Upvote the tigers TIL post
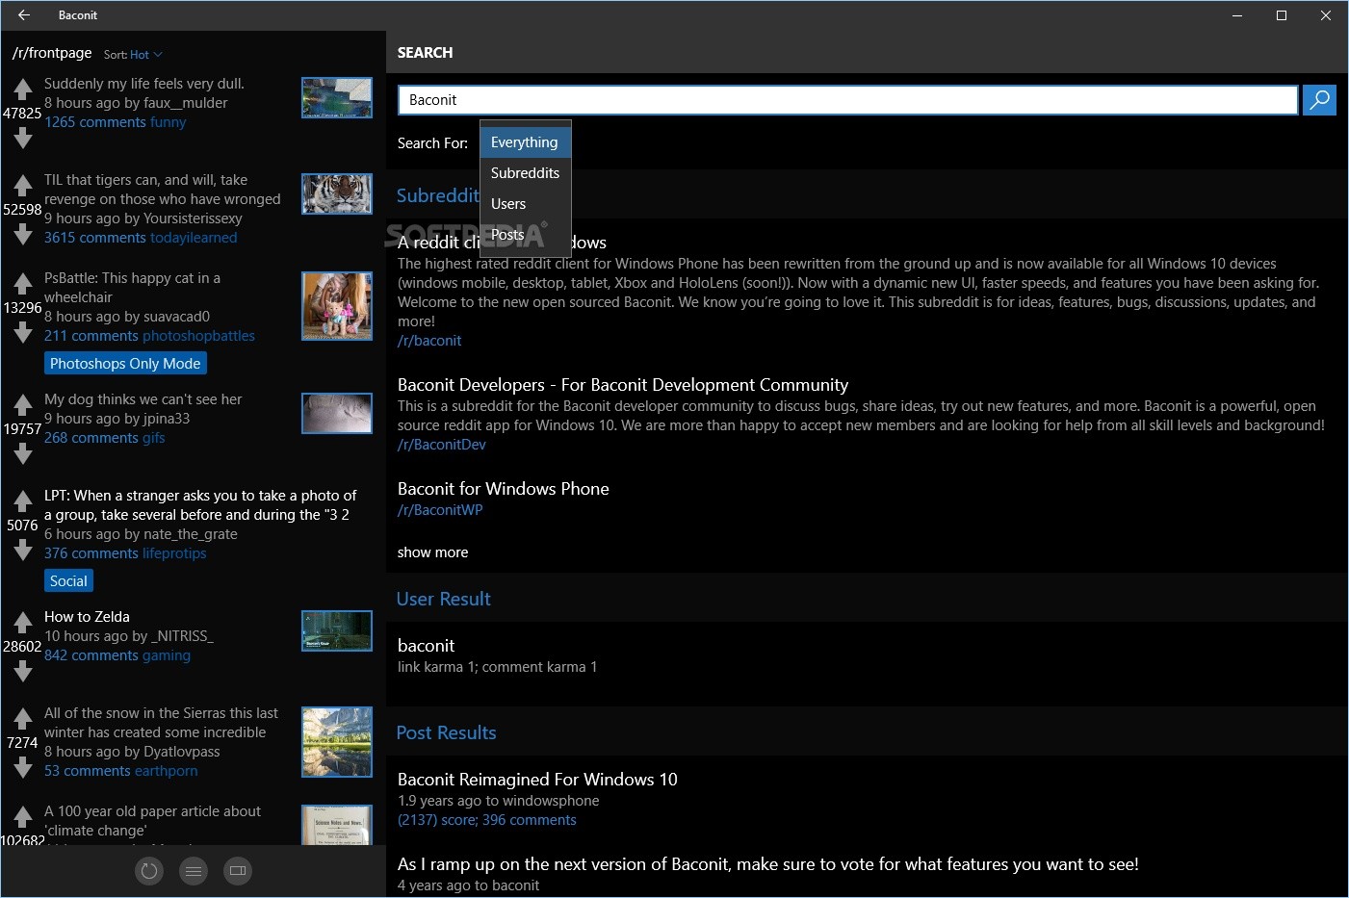This screenshot has height=898, width=1349. (x=23, y=185)
